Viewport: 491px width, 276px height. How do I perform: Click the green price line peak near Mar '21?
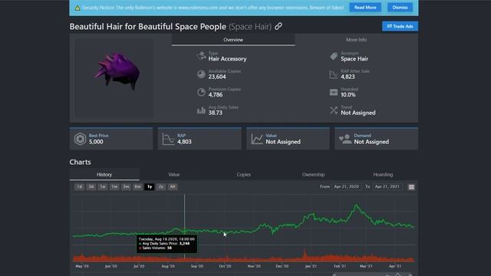pos(356,206)
